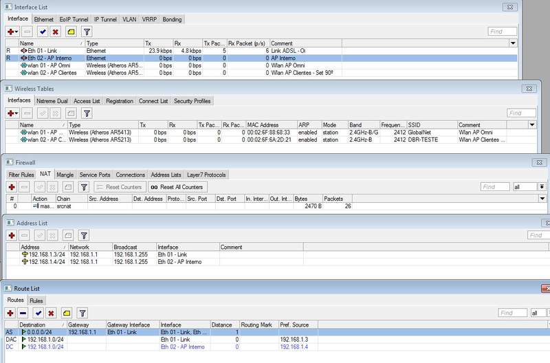Enable selected route with blue checkmark

point(38,313)
